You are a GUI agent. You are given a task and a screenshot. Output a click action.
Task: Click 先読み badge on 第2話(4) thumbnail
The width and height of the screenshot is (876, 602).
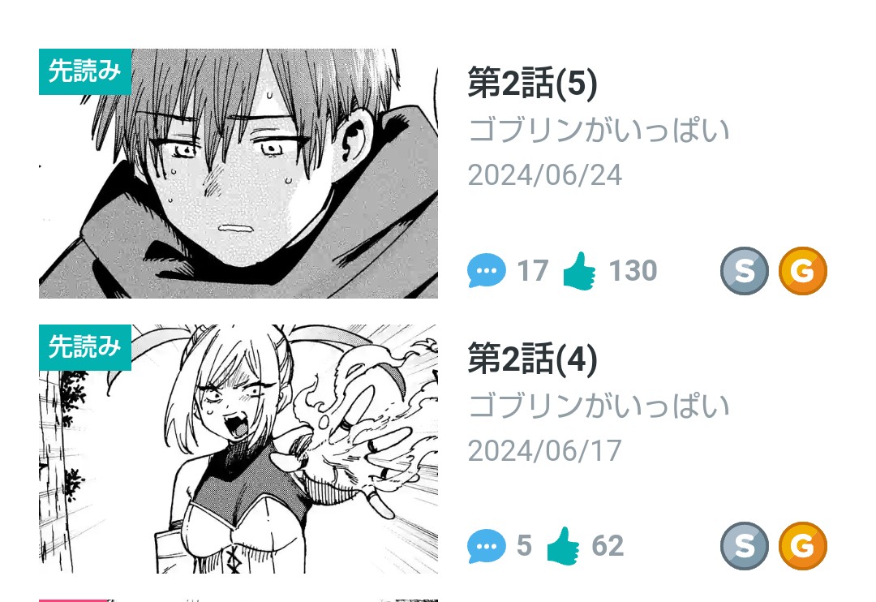(85, 347)
